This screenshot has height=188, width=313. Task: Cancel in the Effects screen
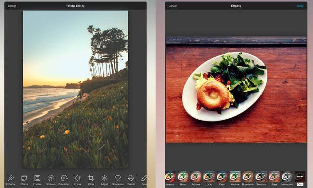point(173,6)
